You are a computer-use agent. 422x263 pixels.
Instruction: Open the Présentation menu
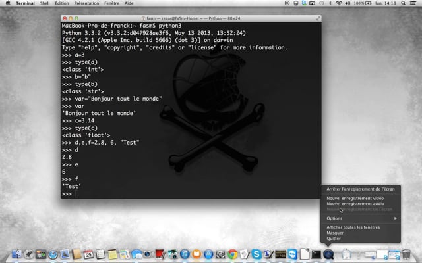tap(86, 3)
